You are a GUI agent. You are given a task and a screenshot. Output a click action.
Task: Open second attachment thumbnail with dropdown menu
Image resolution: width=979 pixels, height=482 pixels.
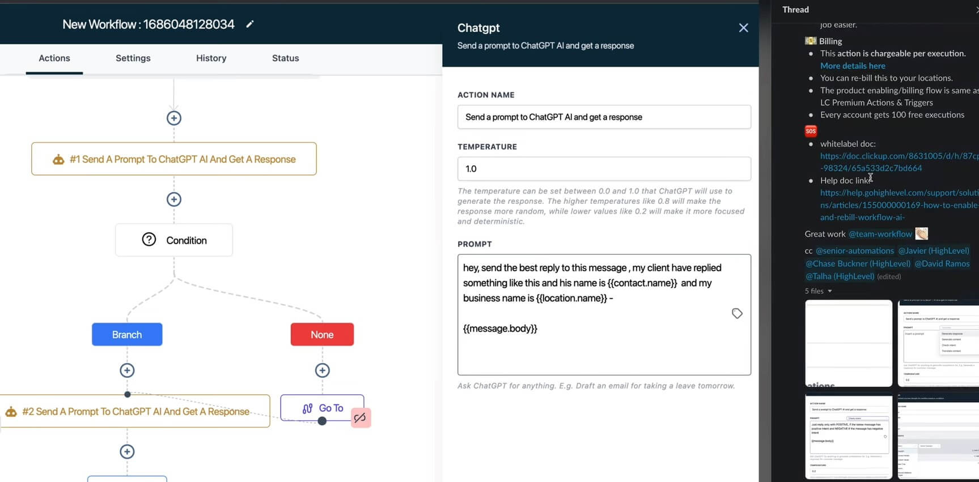tap(939, 343)
